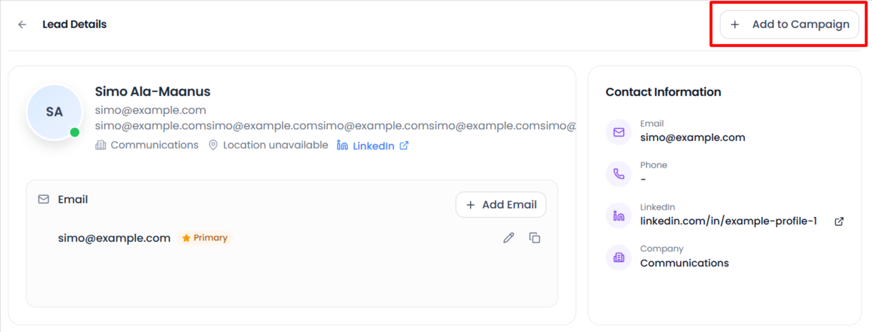This screenshot has height=332, width=872.
Task: Click the Add to Campaign button
Action: pos(789,25)
